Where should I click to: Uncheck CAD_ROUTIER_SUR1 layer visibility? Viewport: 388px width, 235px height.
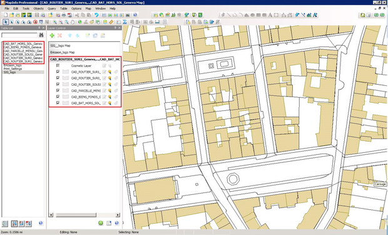click(x=58, y=72)
